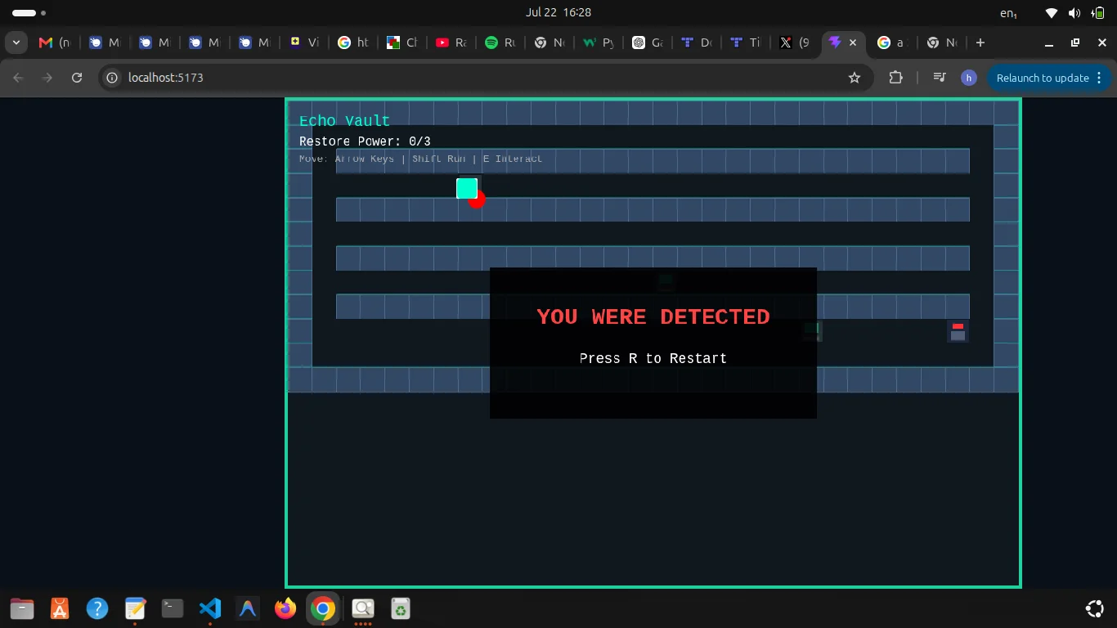Switch to the YouTube tab

[451, 43]
